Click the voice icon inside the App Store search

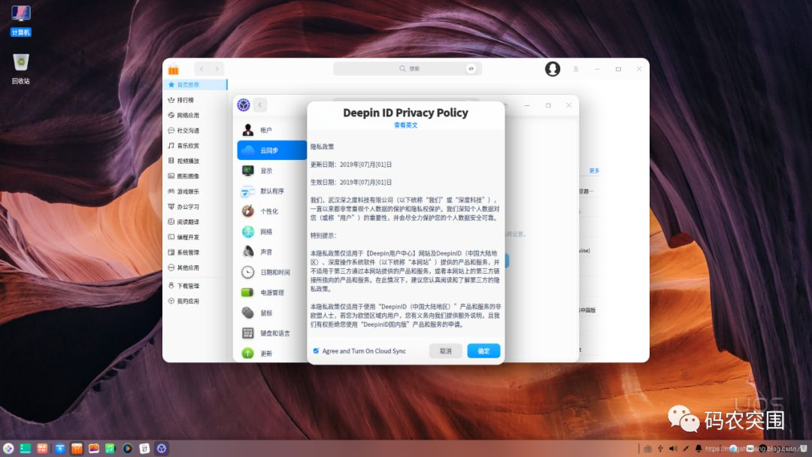[471, 68]
